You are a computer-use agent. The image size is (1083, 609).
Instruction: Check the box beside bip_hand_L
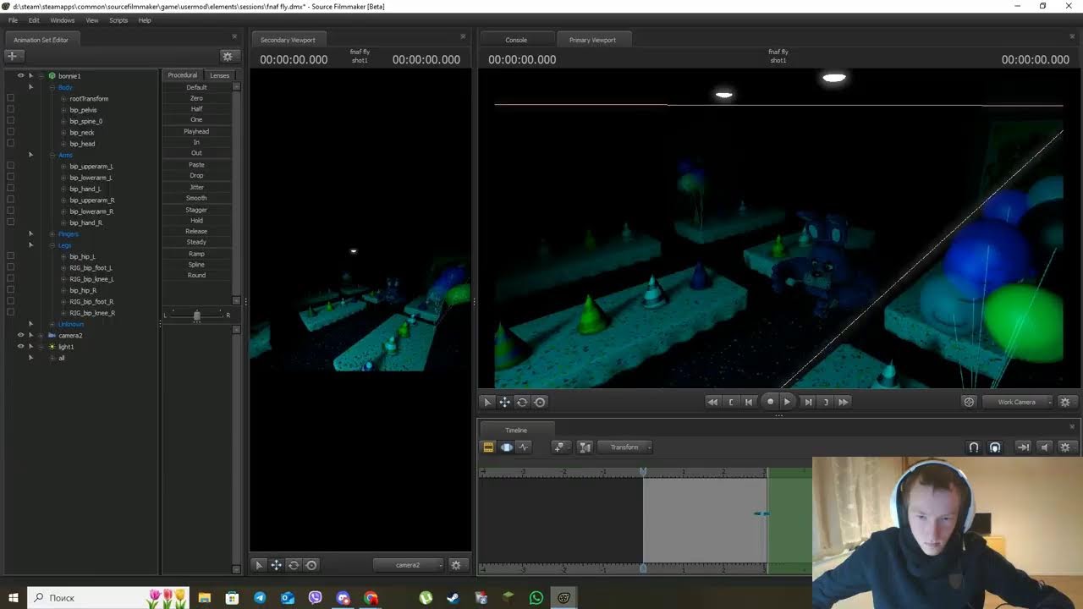coord(10,189)
